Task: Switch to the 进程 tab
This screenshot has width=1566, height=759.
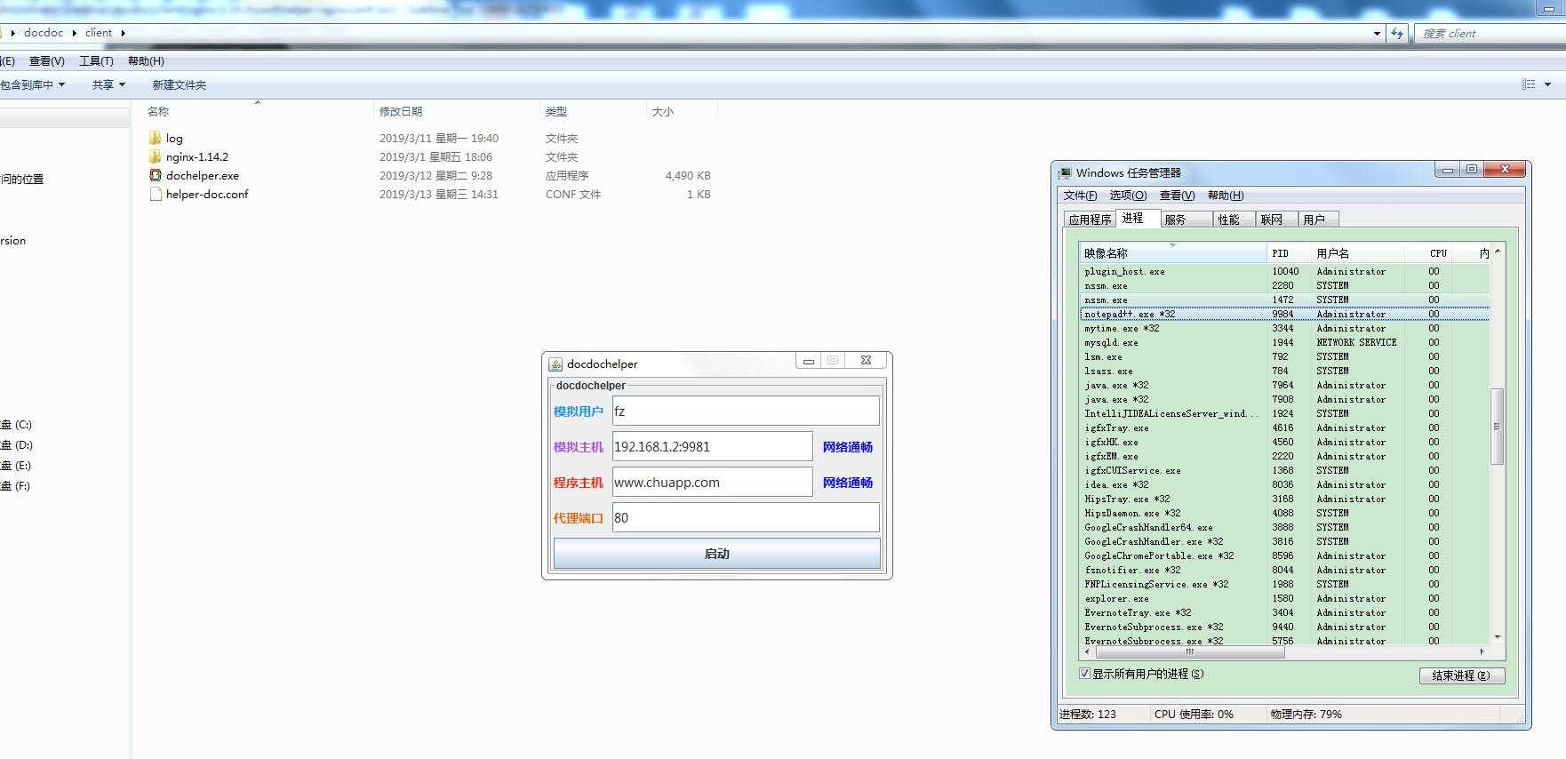Action: 1137,218
